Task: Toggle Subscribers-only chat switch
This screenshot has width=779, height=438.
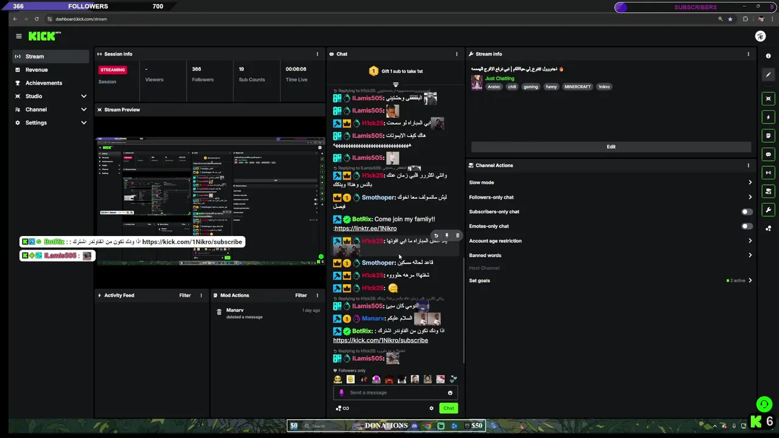Action: (x=747, y=212)
